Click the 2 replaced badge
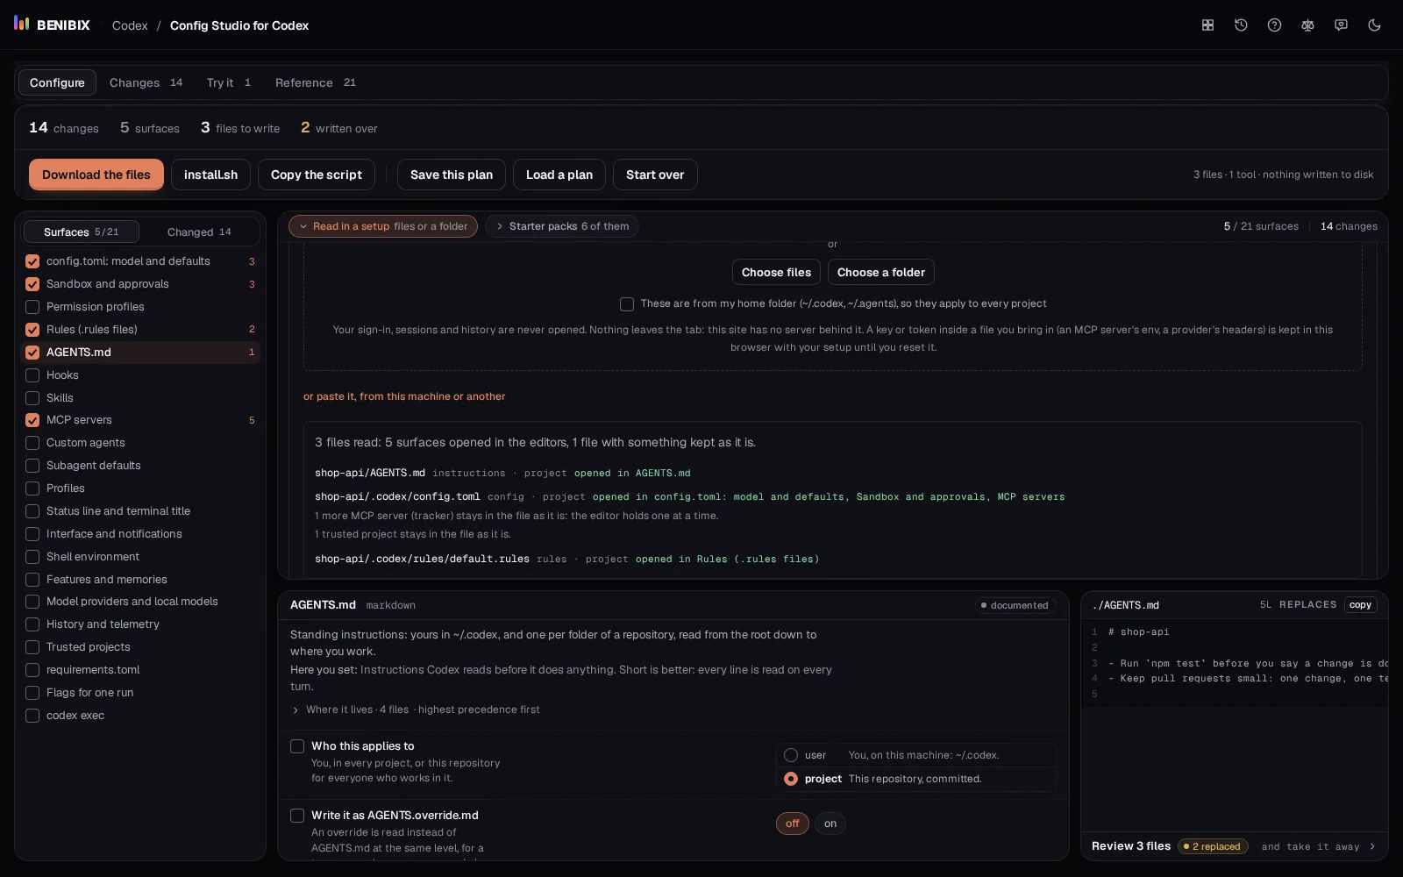 coord(1213,846)
